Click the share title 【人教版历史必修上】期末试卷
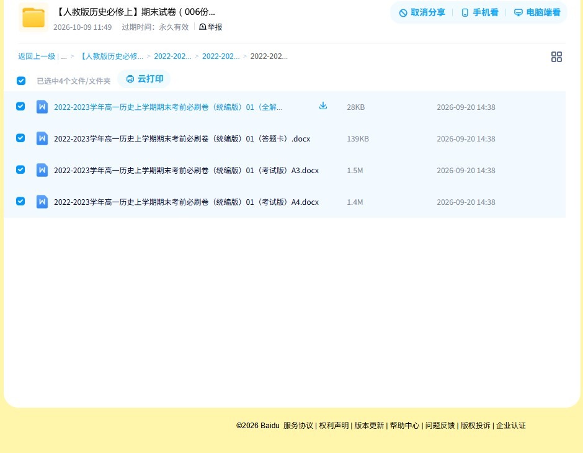Screen dimensions: 583x453 [135, 12]
